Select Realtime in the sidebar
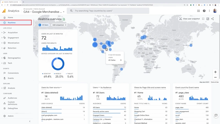220x124 pixels. tap(16, 23)
